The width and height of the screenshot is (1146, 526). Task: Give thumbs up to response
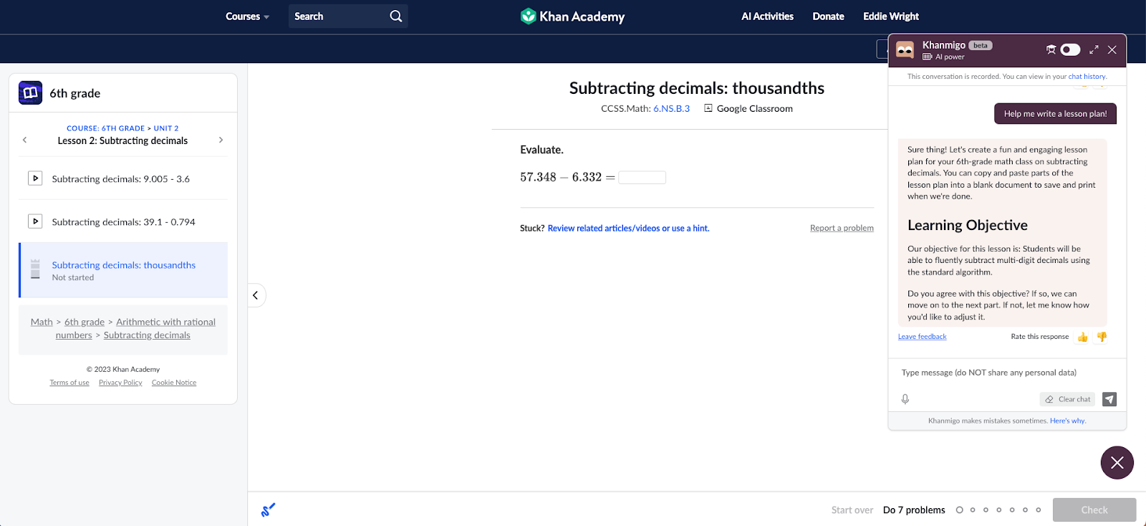pos(1082,337)
